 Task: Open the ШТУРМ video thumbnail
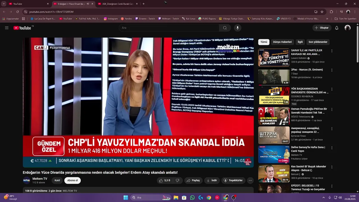(x=274, y=135)
